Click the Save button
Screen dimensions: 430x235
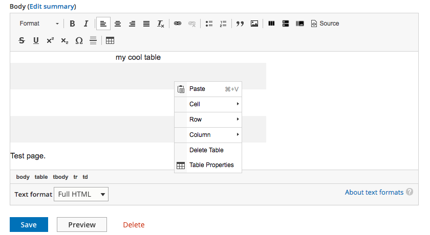click(x=29, y=225)
